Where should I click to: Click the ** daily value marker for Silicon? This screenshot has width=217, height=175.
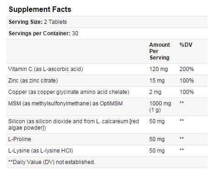point(182,121)
